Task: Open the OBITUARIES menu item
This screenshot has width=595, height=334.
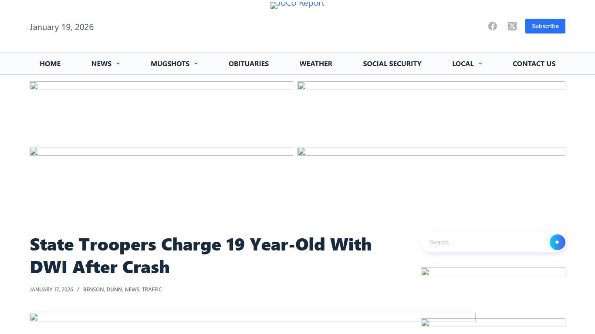Action: [x=248, y=63]
